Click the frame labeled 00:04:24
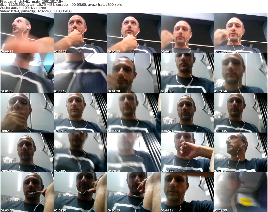The height and width of the screenshot is (212, 268). pos(187,192)
